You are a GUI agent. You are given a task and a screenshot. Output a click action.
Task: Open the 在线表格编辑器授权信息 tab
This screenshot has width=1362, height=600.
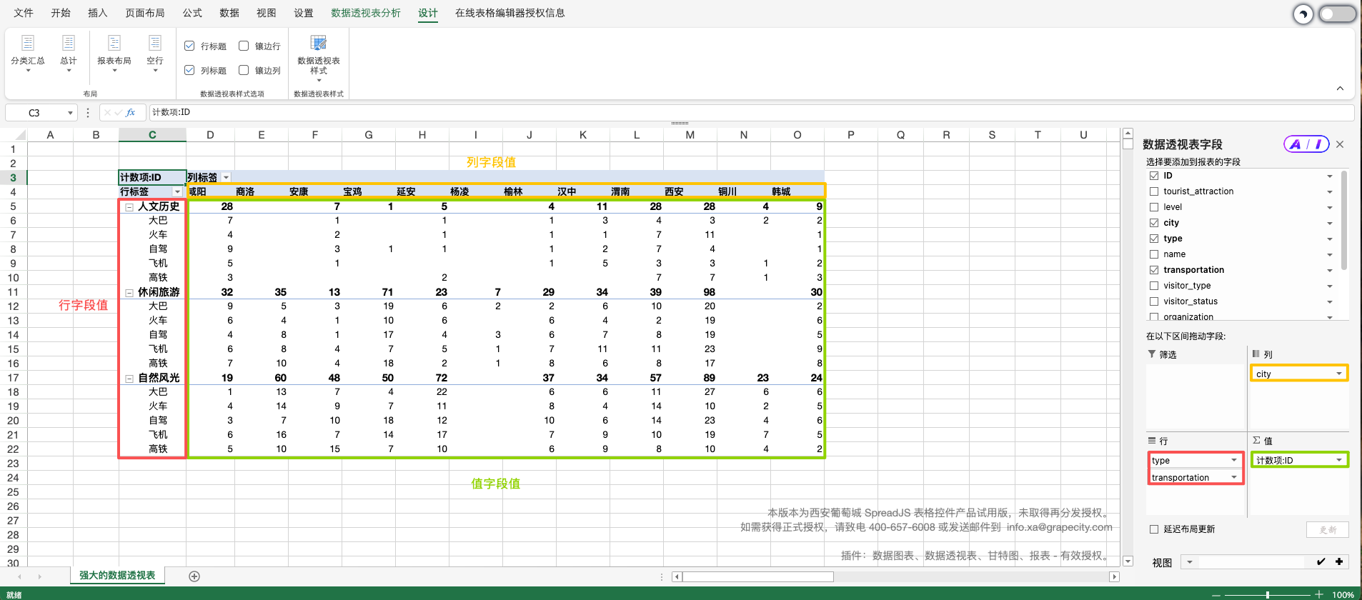click(x=510, y=13)
